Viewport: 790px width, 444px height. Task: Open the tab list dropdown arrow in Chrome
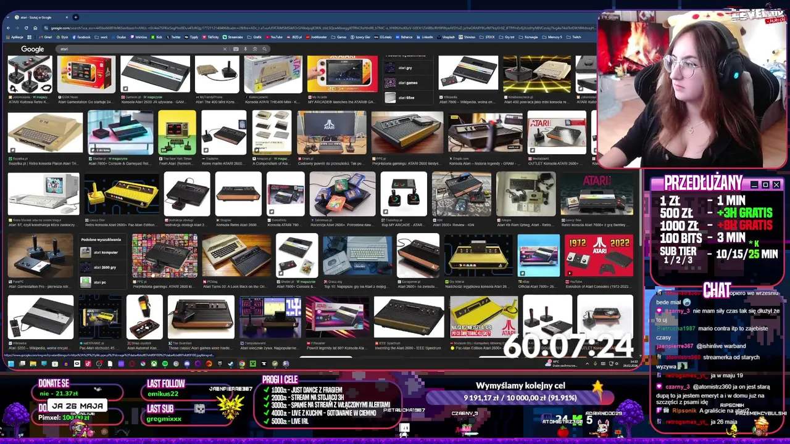click(7, 17)
